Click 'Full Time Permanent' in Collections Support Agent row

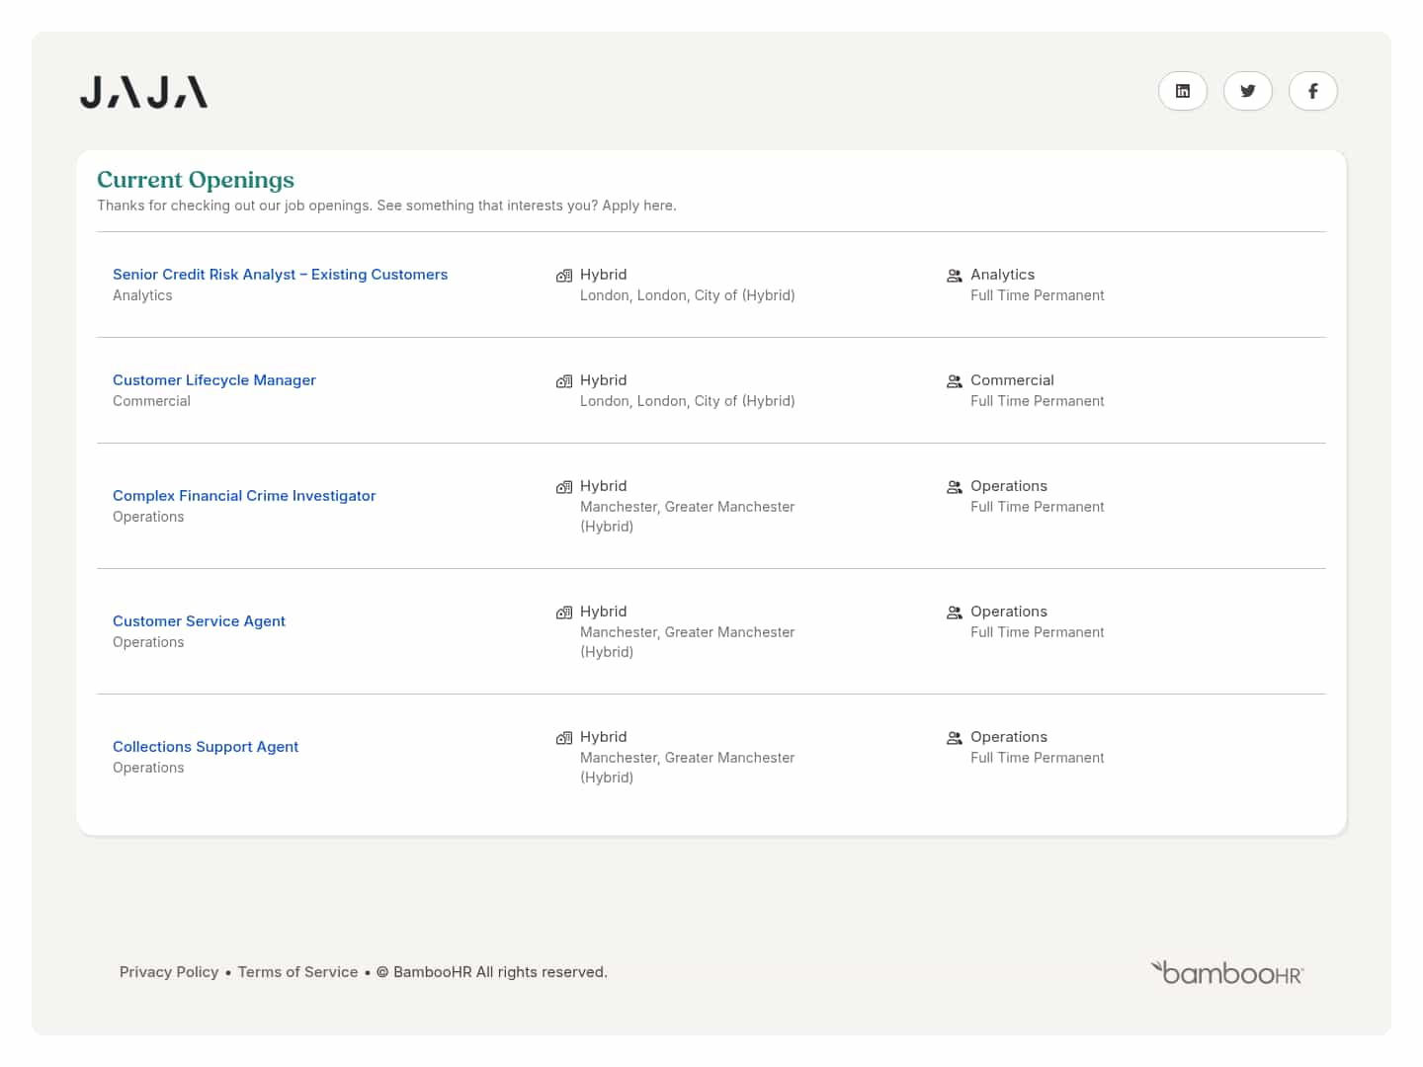pos(1038,758)
